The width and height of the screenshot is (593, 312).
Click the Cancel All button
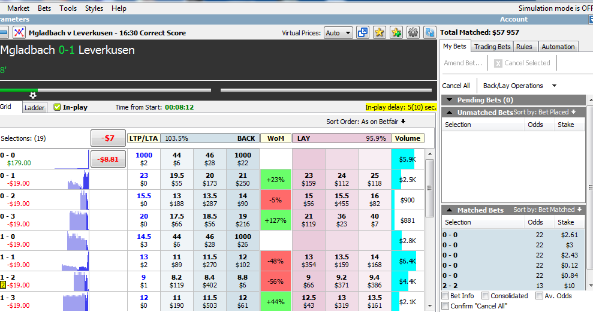456,86
